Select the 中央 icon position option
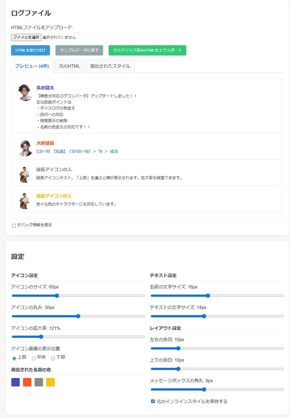 (33, 358)
